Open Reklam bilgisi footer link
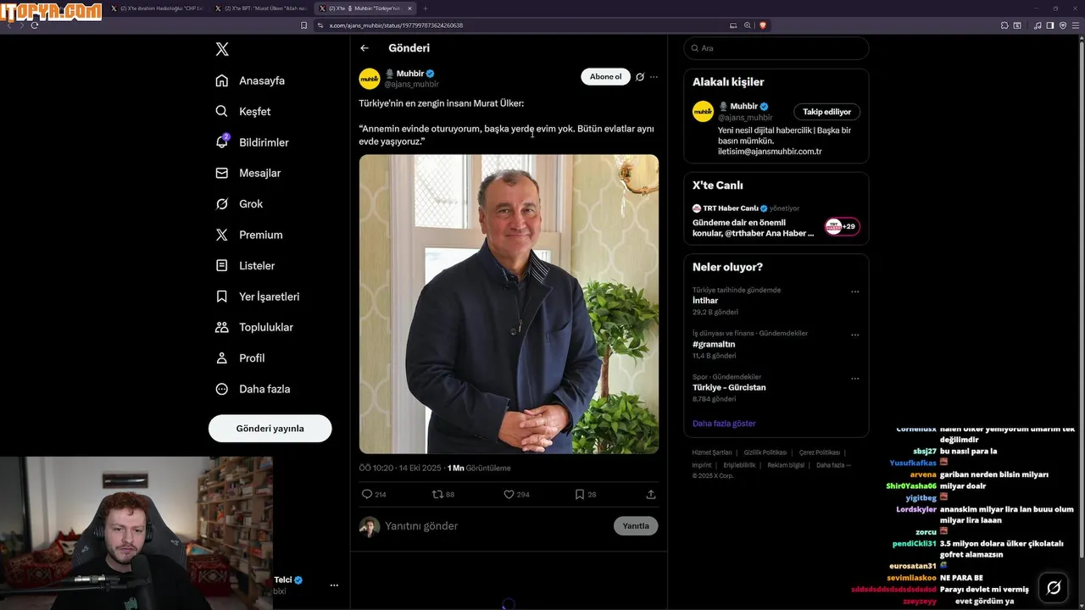1085x610 pixels. 786,465
